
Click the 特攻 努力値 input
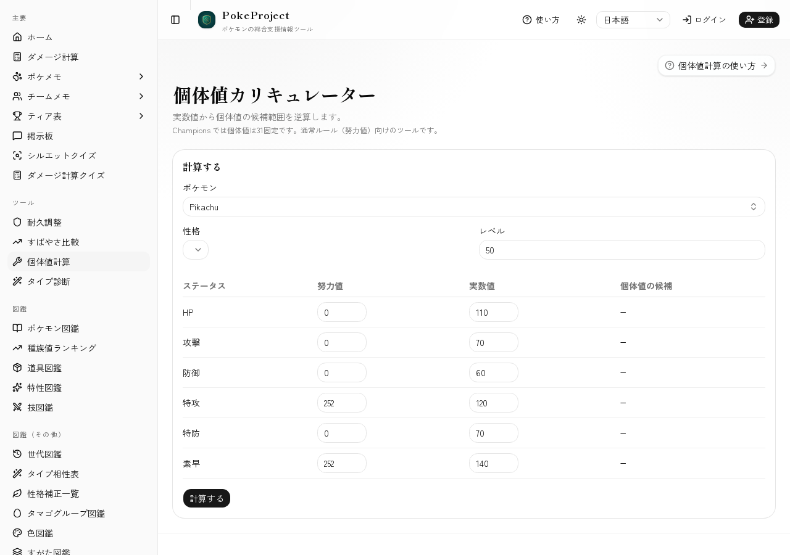(342, 403)
